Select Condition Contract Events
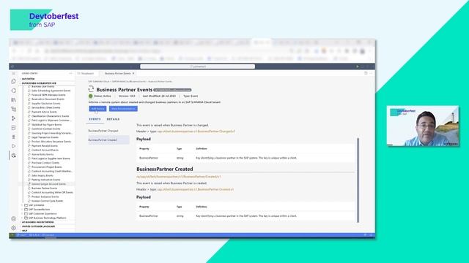Image resolution: width=469 pixels, height=263 pixels. (x=45, y=129)
